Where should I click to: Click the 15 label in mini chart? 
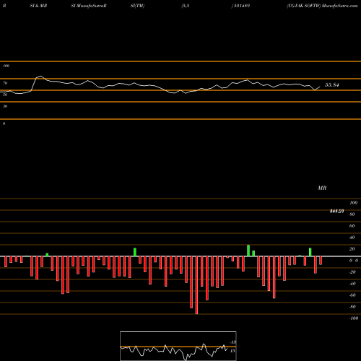click(232, 351)
